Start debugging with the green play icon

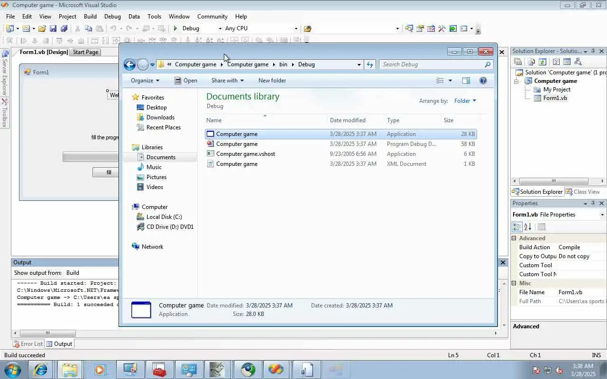coord(175,28)
